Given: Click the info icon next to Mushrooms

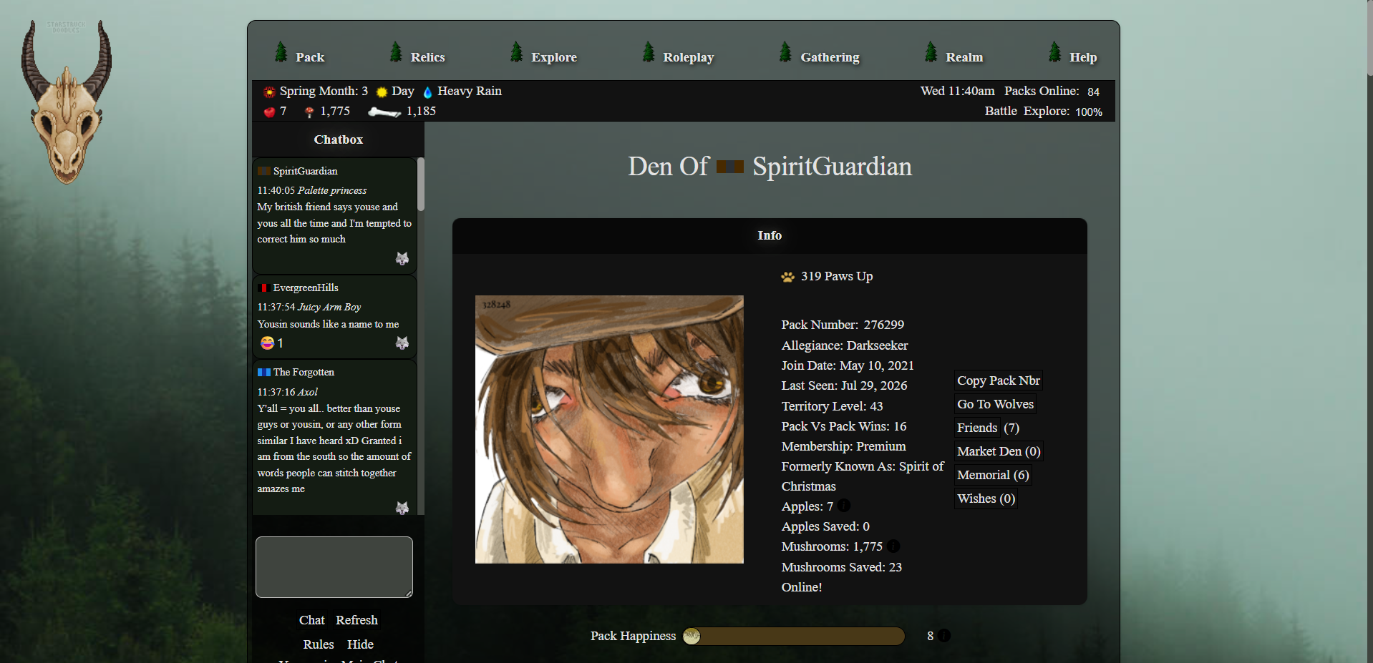Looking at the screenshot, I should [893, 546].
